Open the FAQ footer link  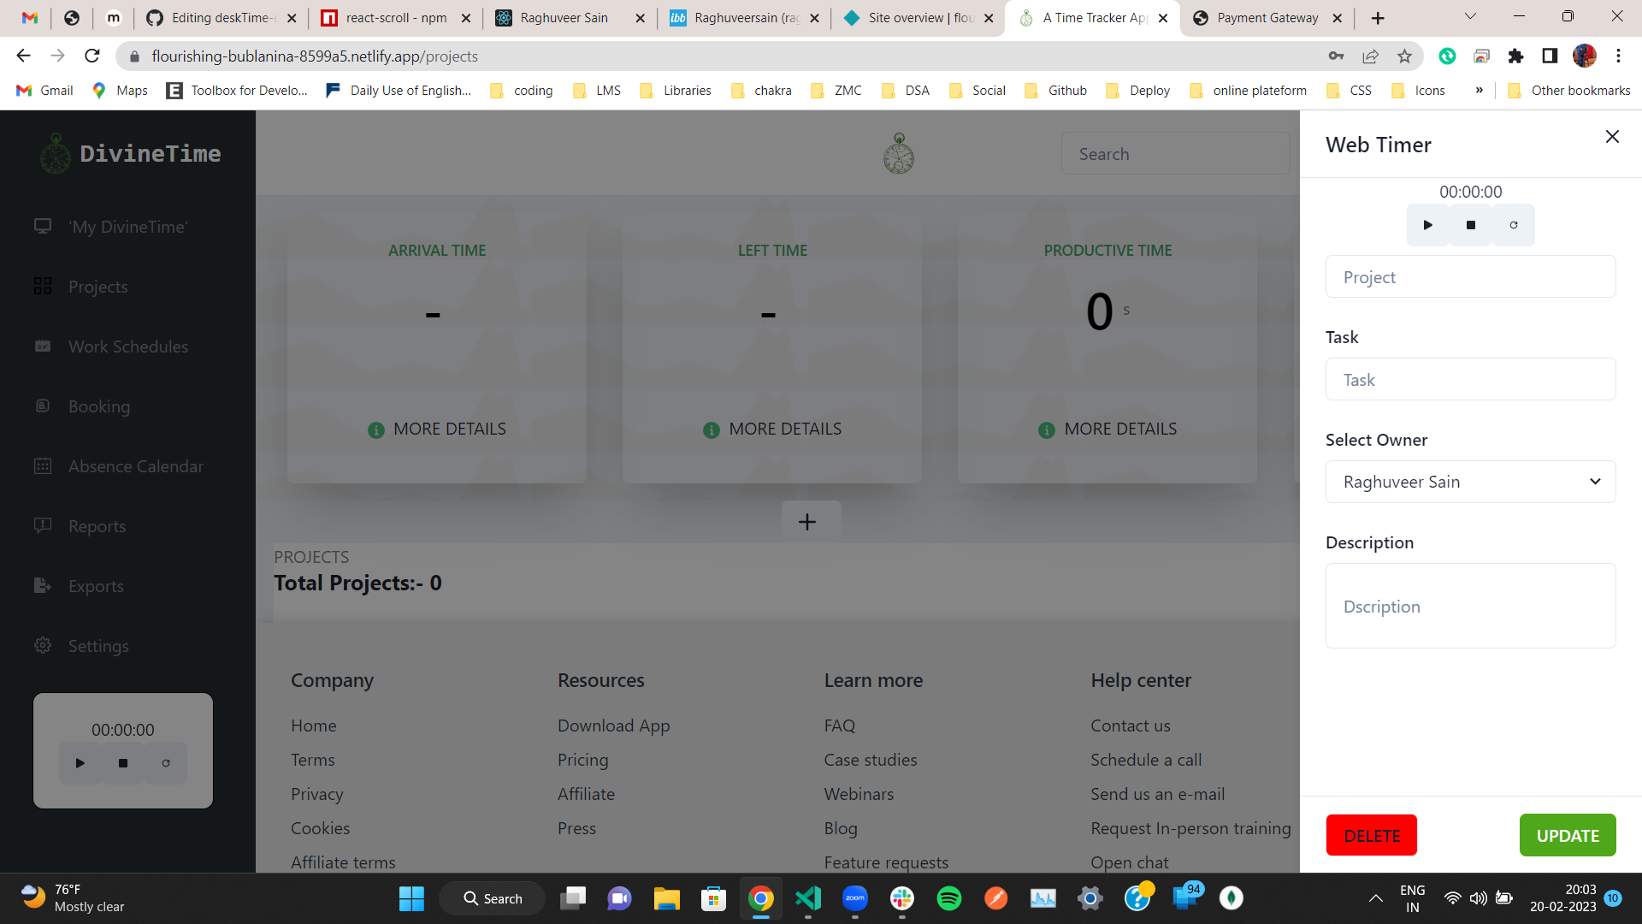tap(840, 726)
